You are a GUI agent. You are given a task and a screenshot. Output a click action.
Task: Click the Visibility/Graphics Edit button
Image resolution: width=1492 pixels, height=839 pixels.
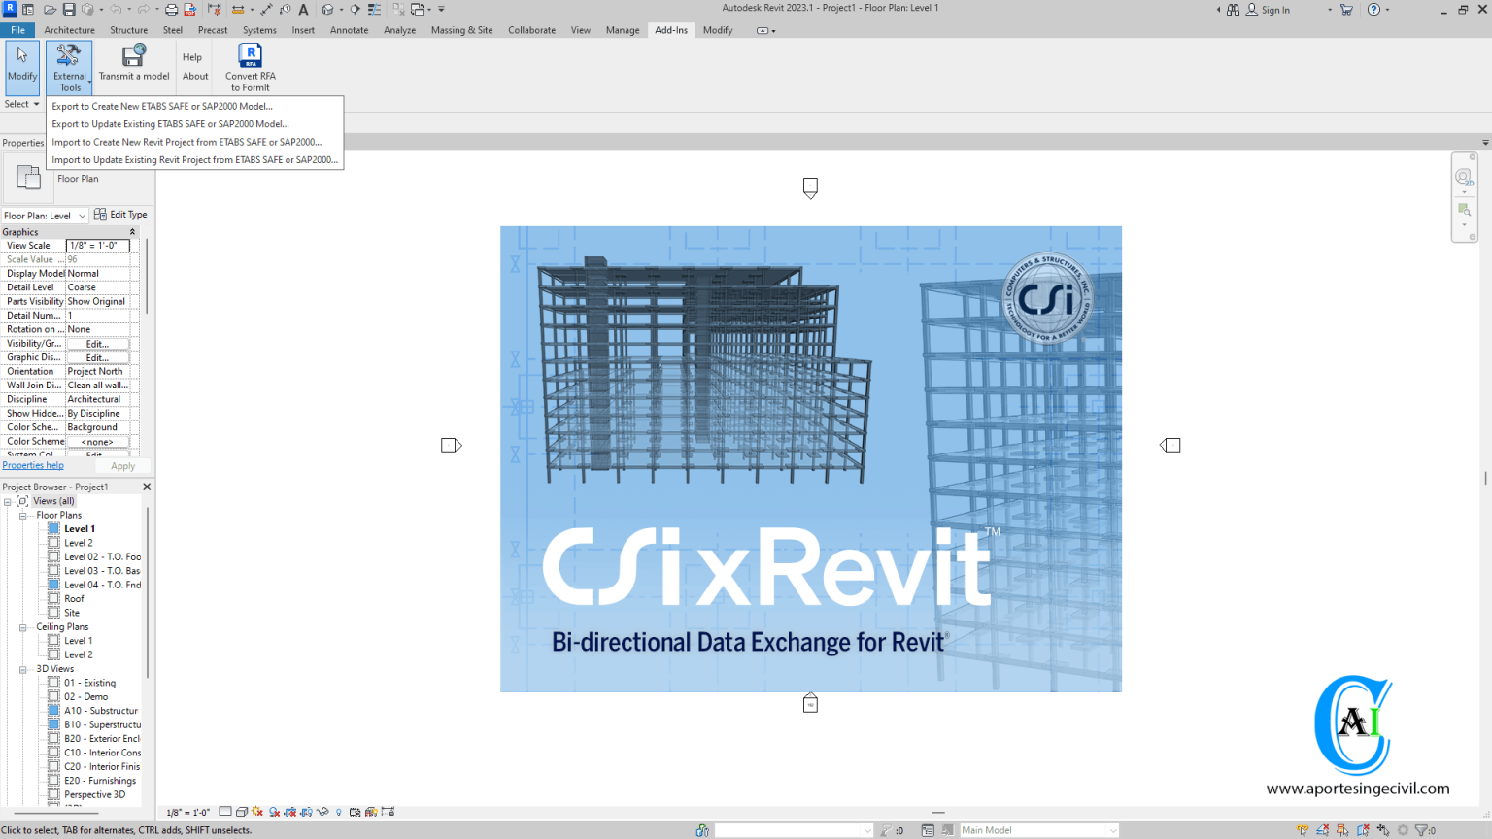(97, 344)
